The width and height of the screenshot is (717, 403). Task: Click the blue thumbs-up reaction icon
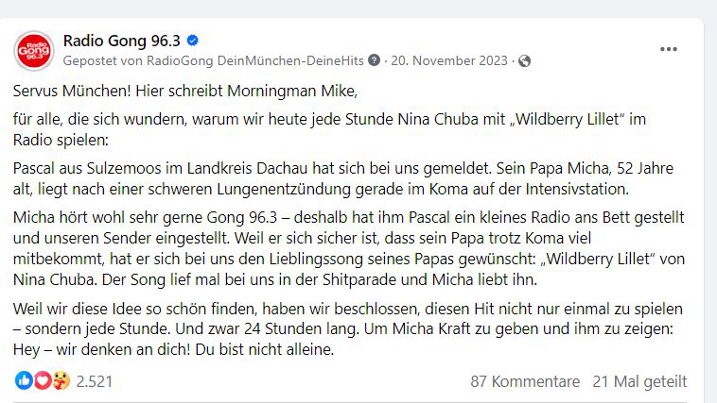point(24,380)
